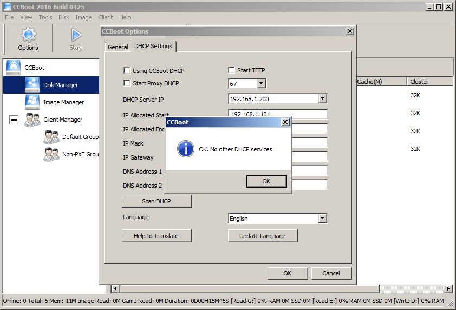Click OK in CCBoot Options dialog
Image resolution: width=456 pixels, height=310 pixels.
288,273
